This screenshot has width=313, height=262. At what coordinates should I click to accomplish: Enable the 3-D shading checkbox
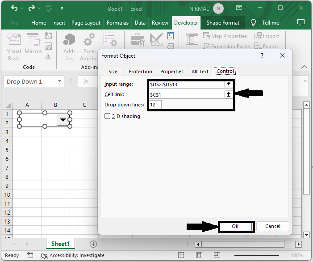tap(107, 116)
